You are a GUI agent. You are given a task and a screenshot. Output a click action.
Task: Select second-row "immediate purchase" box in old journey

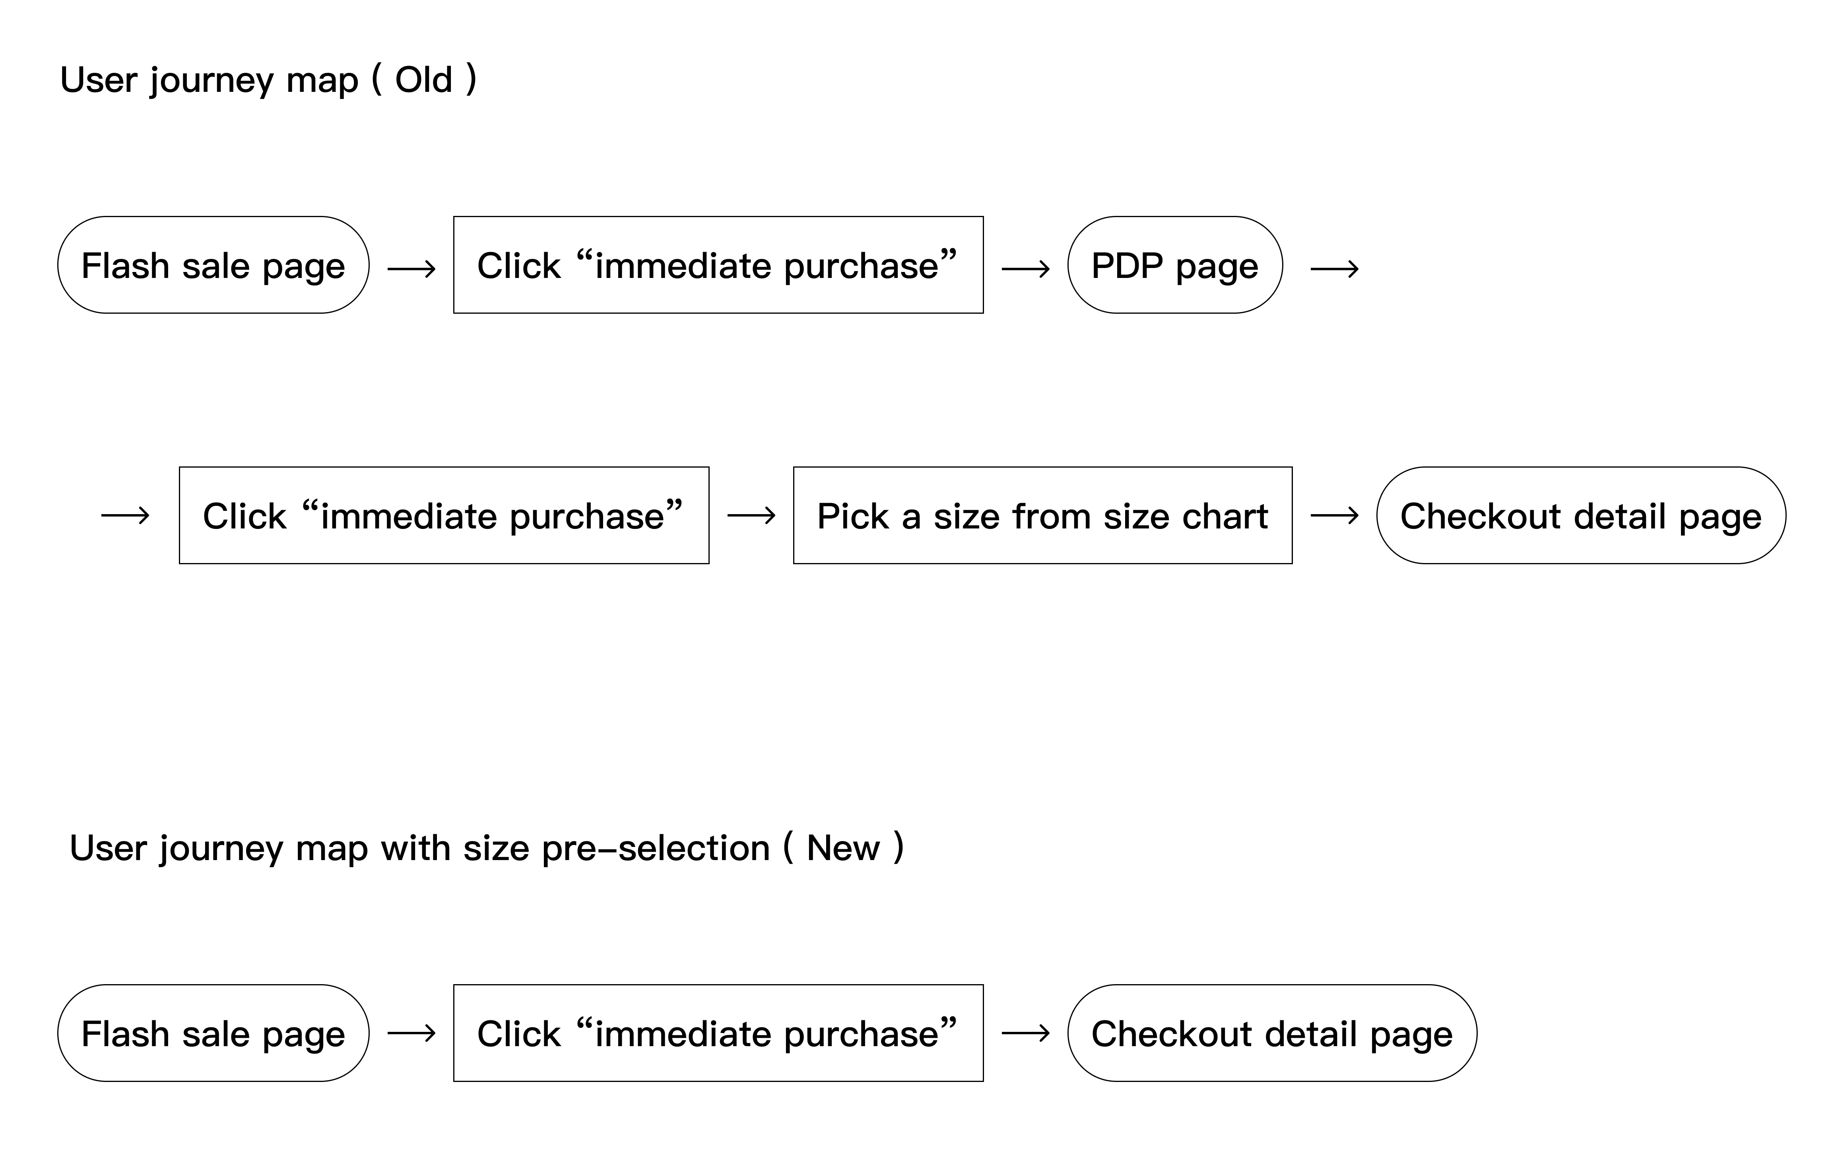[444, 516]
